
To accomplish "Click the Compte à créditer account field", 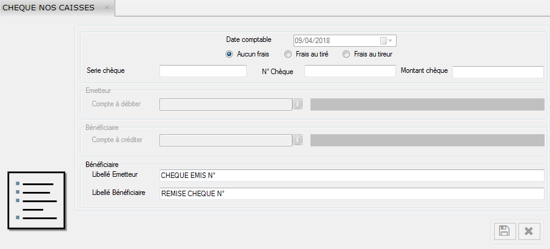I will coord(225,140).
